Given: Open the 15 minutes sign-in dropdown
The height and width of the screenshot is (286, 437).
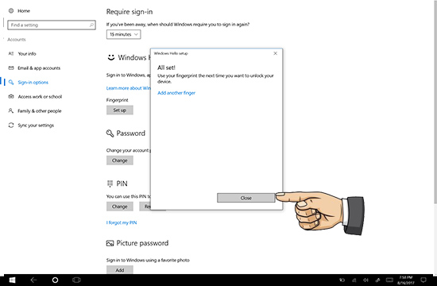Looking at the screenshot, I should point(123,34).
